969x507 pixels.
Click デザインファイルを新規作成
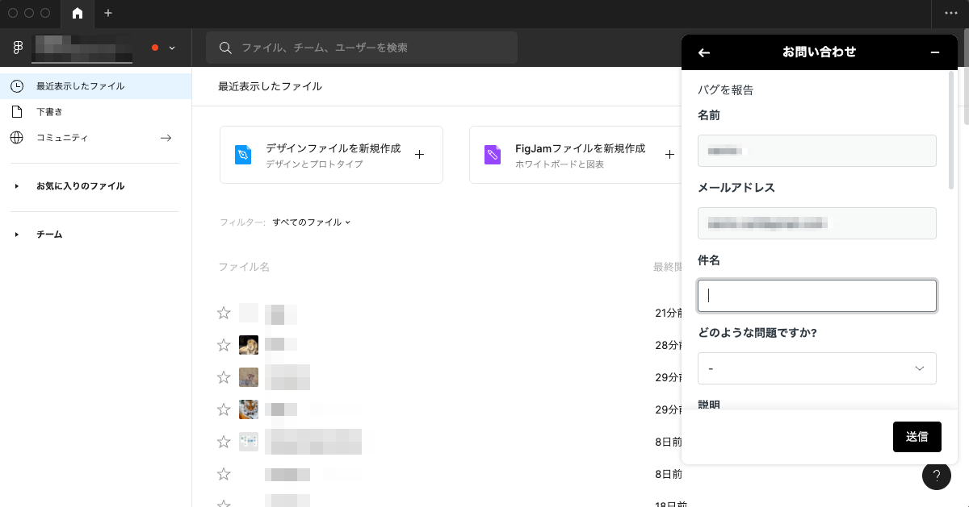coord(332,148)
